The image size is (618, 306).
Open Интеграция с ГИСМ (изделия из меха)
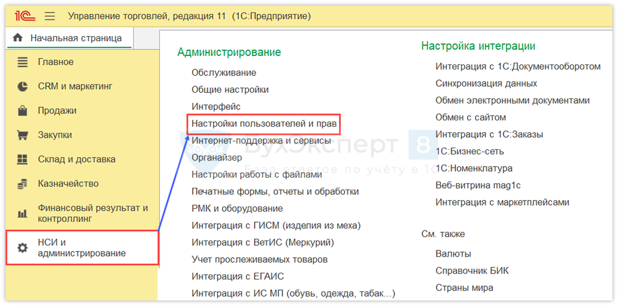click(x=276, y=225)
